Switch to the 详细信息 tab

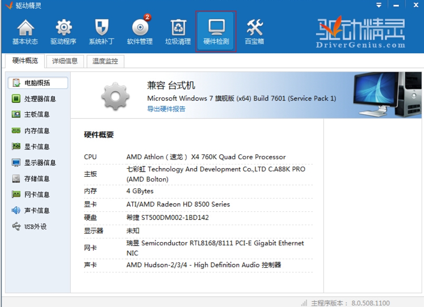click(x=65, y=61)
